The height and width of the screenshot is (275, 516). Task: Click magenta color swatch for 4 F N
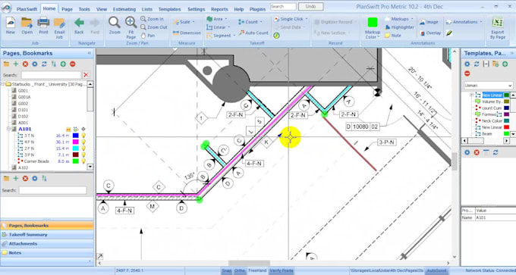pyautogui.click(x=76, y=142)
